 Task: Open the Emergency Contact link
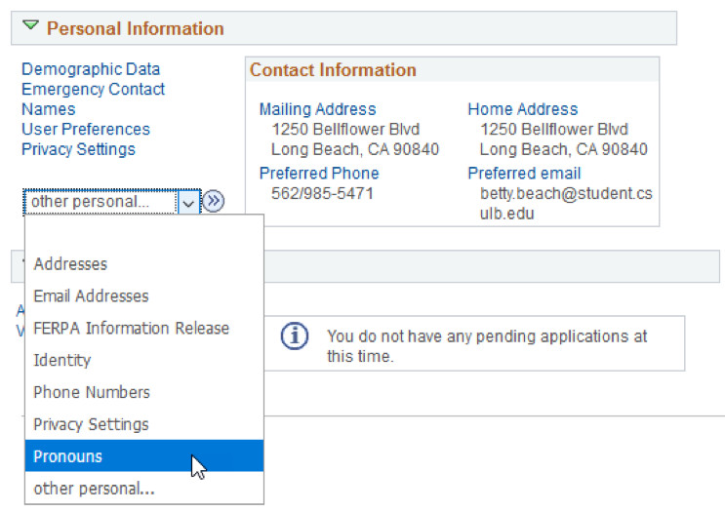pos(93,89)
